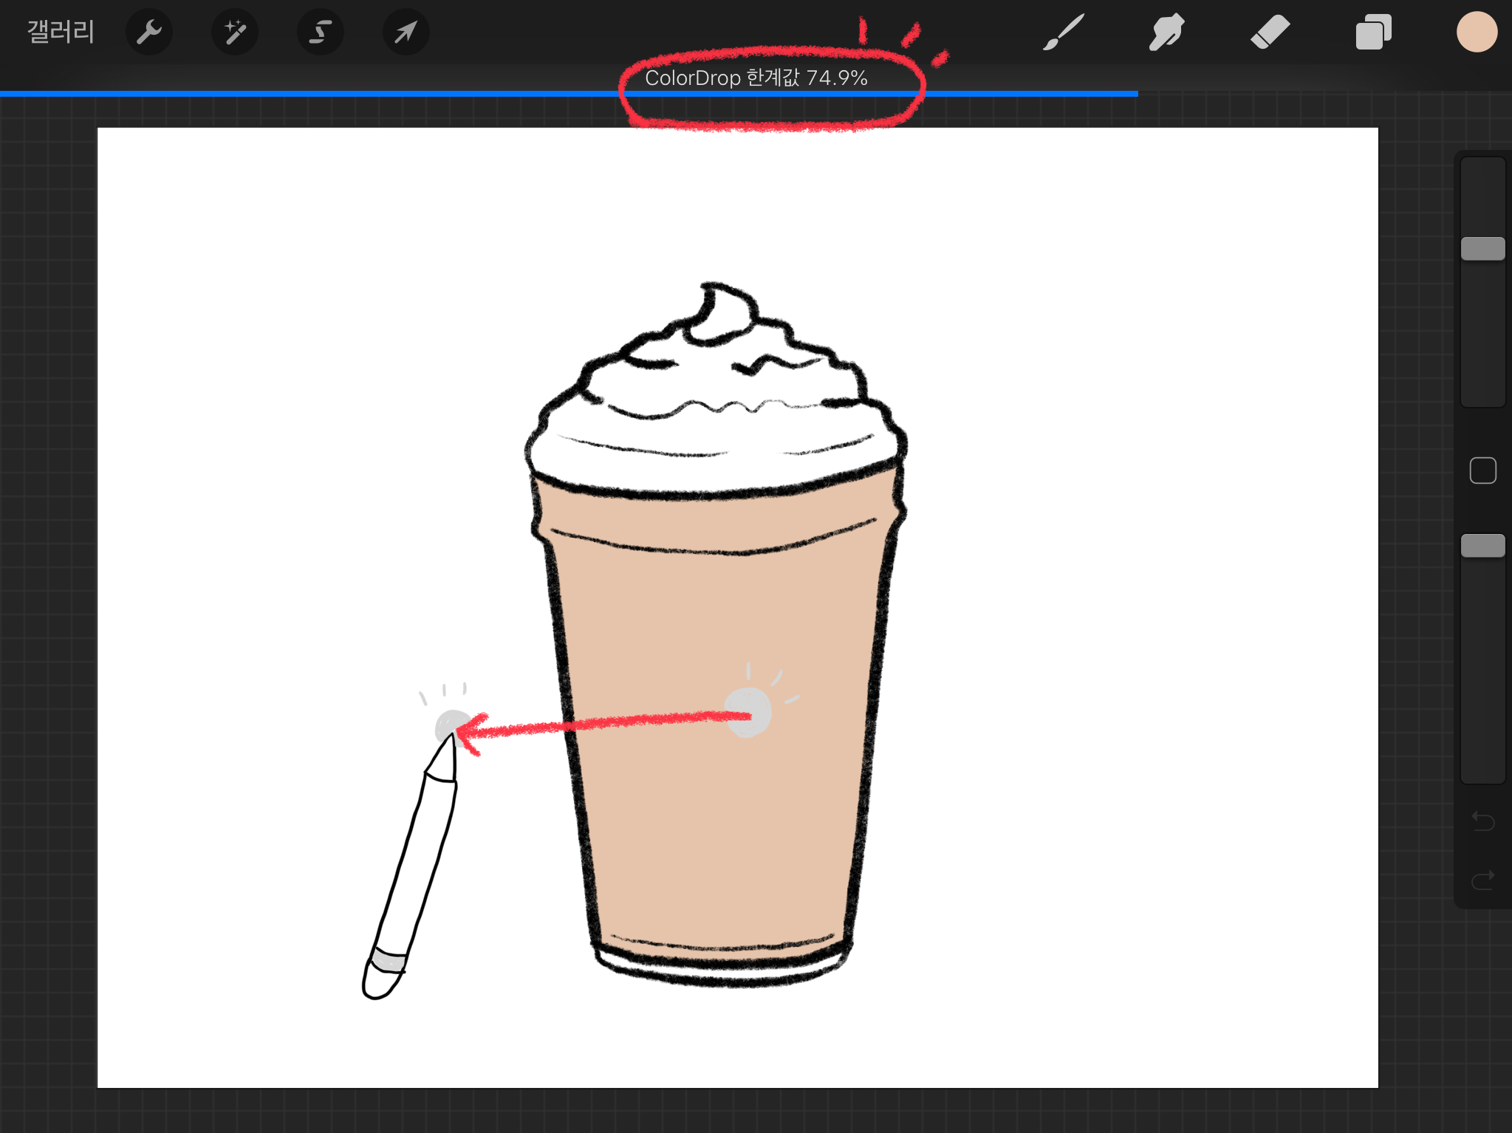1512x1133 pixels.
Task: Tap the square Modify button on sidebar
Action: point(1482,470)
